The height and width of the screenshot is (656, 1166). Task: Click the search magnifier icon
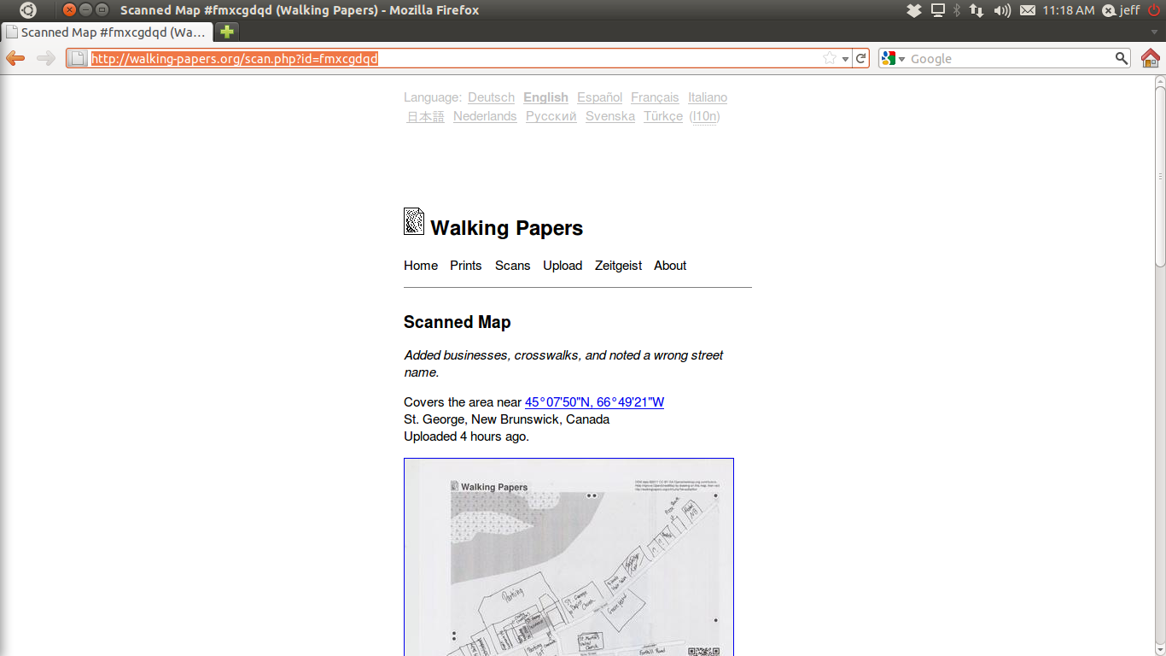coord(1122,58)
